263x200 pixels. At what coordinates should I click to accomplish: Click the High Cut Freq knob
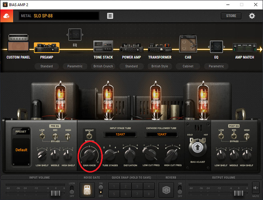172,154
